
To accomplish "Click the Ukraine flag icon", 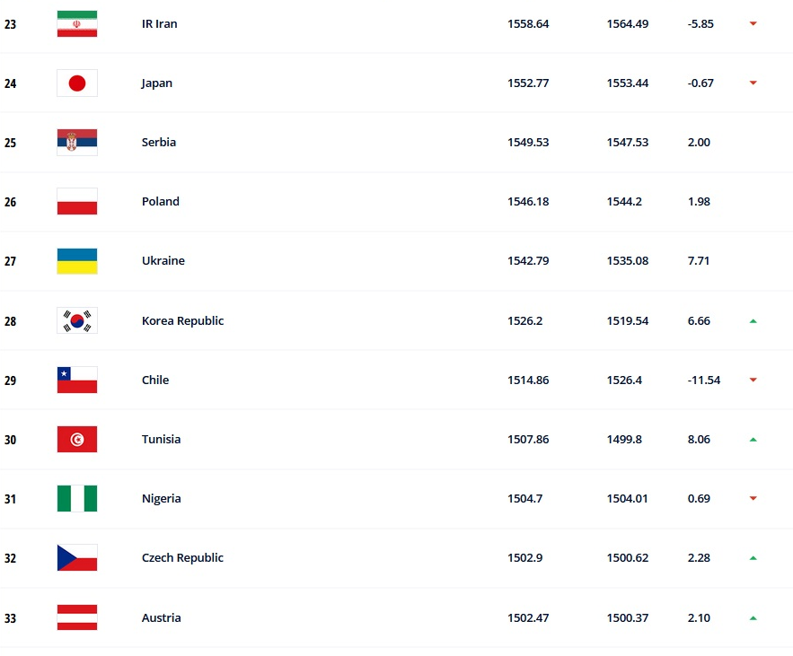I will point(76,261).
